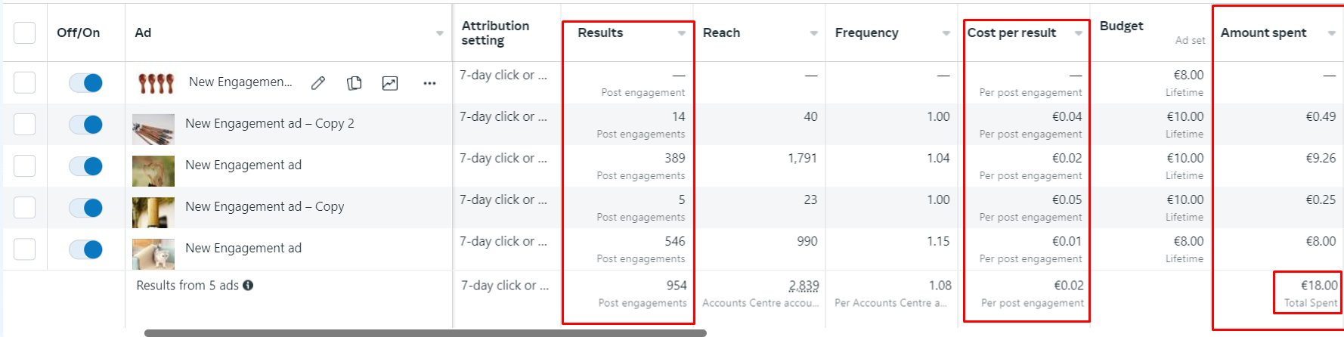Toggle off the New Engagement ad – Copy
Viewport: 1344px width, 337px height.
(x=85, y=208)
